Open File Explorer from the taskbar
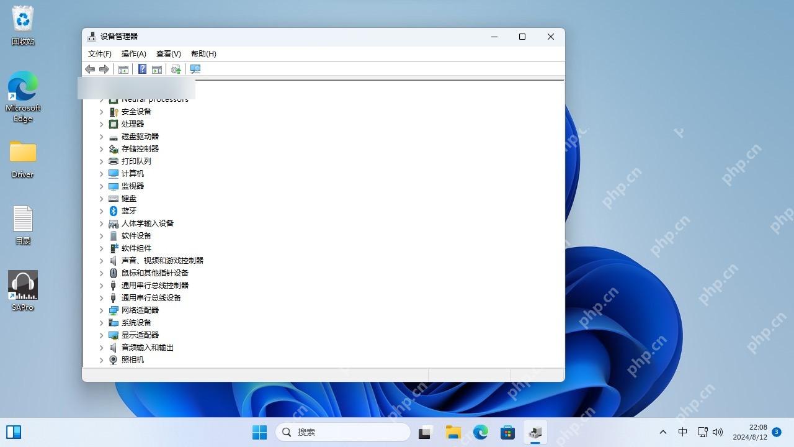The height and width of the screenshot is (447, 794). tap(453, 432)
